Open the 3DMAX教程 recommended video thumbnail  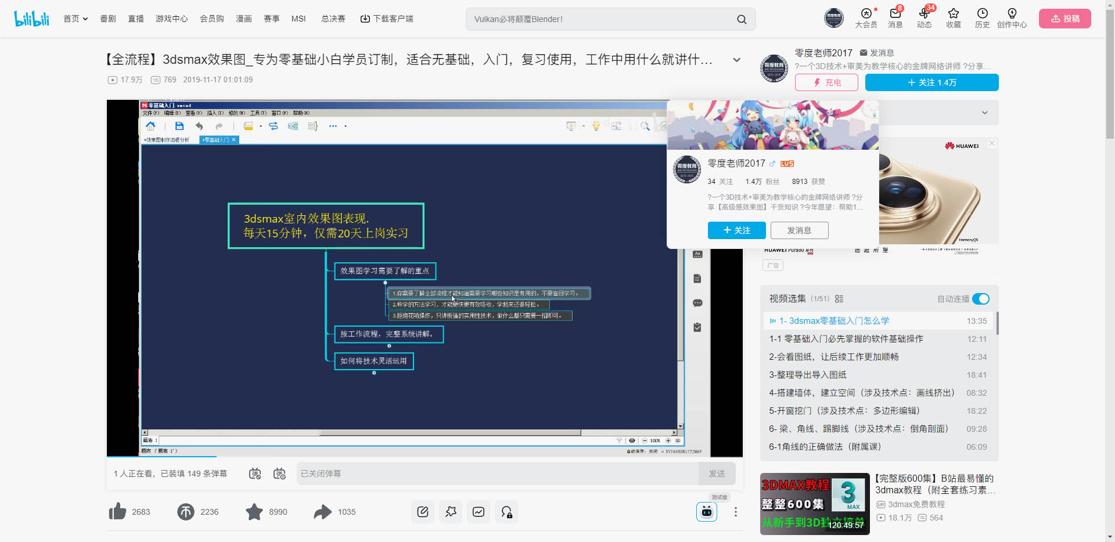coord(815,504)
